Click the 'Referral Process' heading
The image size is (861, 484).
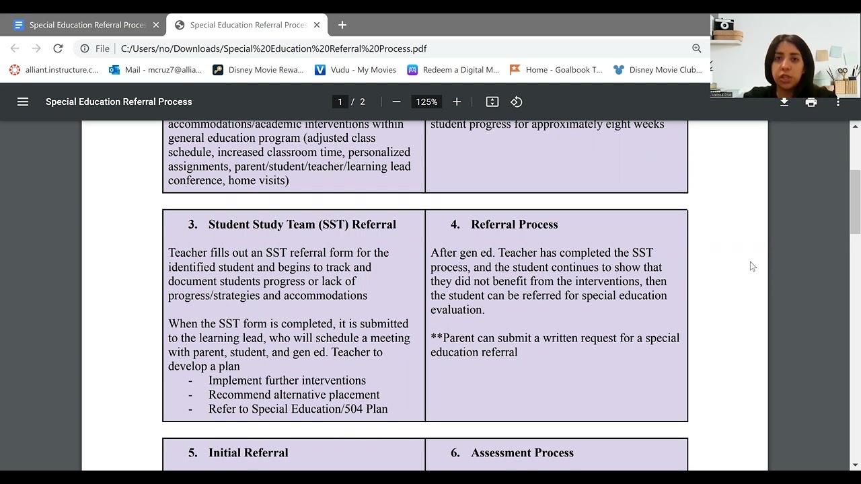tap(515, 225)
